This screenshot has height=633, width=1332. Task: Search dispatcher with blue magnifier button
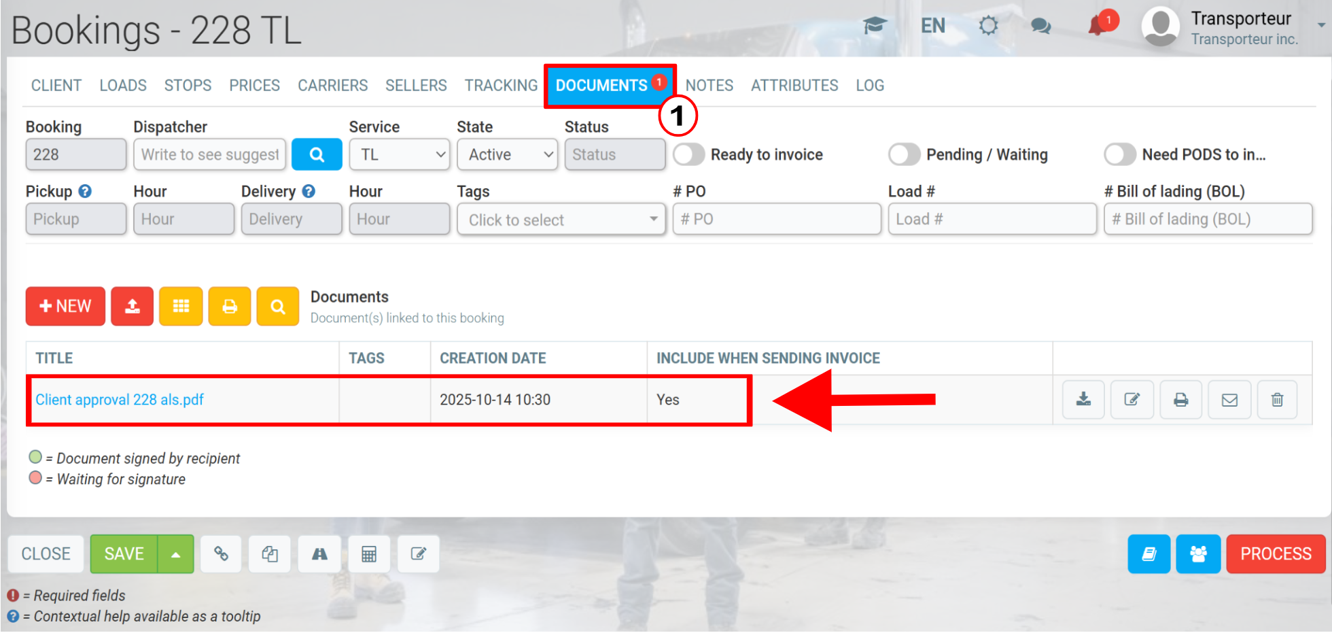(x=317, y=154)
